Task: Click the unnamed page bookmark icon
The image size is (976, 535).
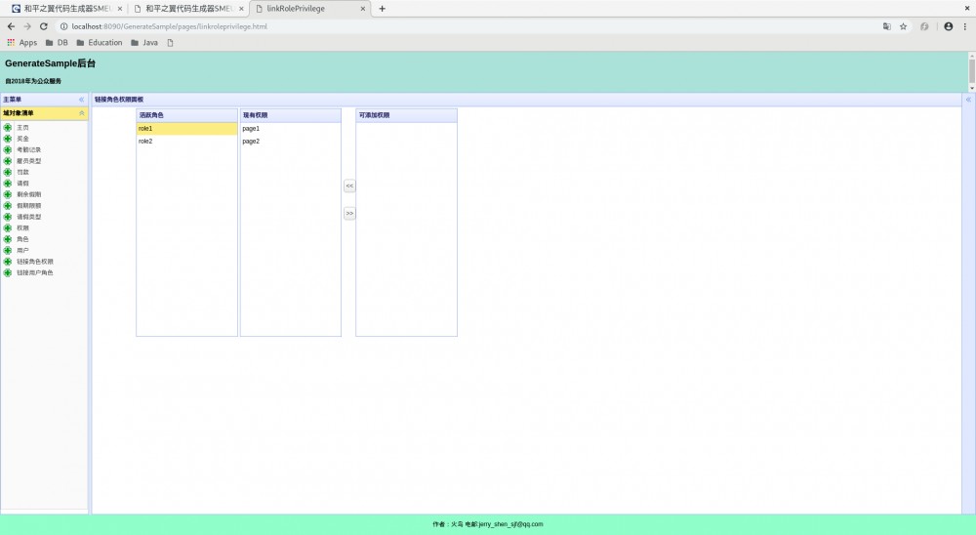Action: click(x=170, y=42)
